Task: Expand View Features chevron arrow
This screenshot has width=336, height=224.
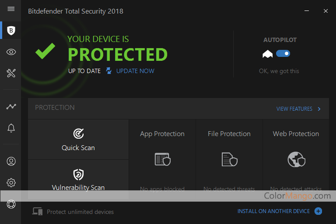Action: [319, 109]
